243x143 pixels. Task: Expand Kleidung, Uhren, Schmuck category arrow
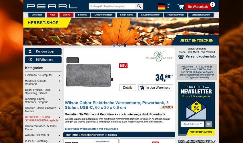coord(59,99)
